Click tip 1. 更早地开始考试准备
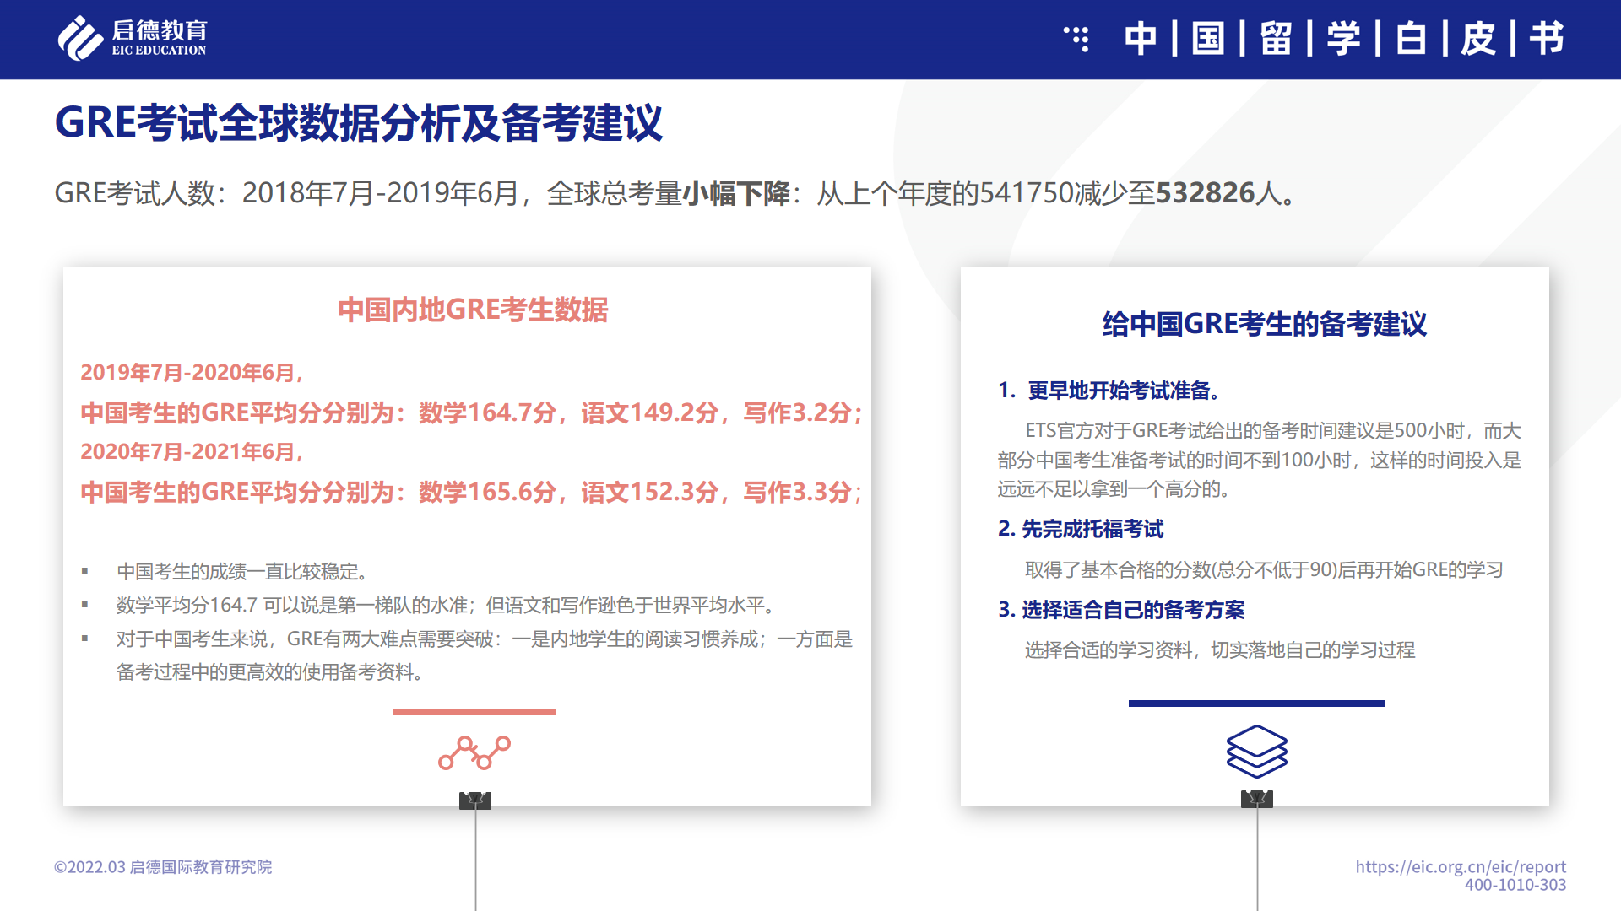 (1109, 391)
